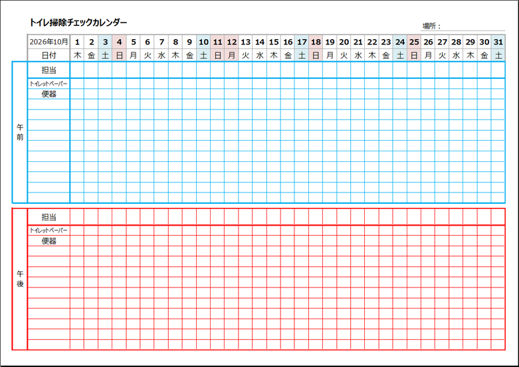The image size is (519, 367).
Task: Click the day 25 header cell
Action: (x=414, y=42)
